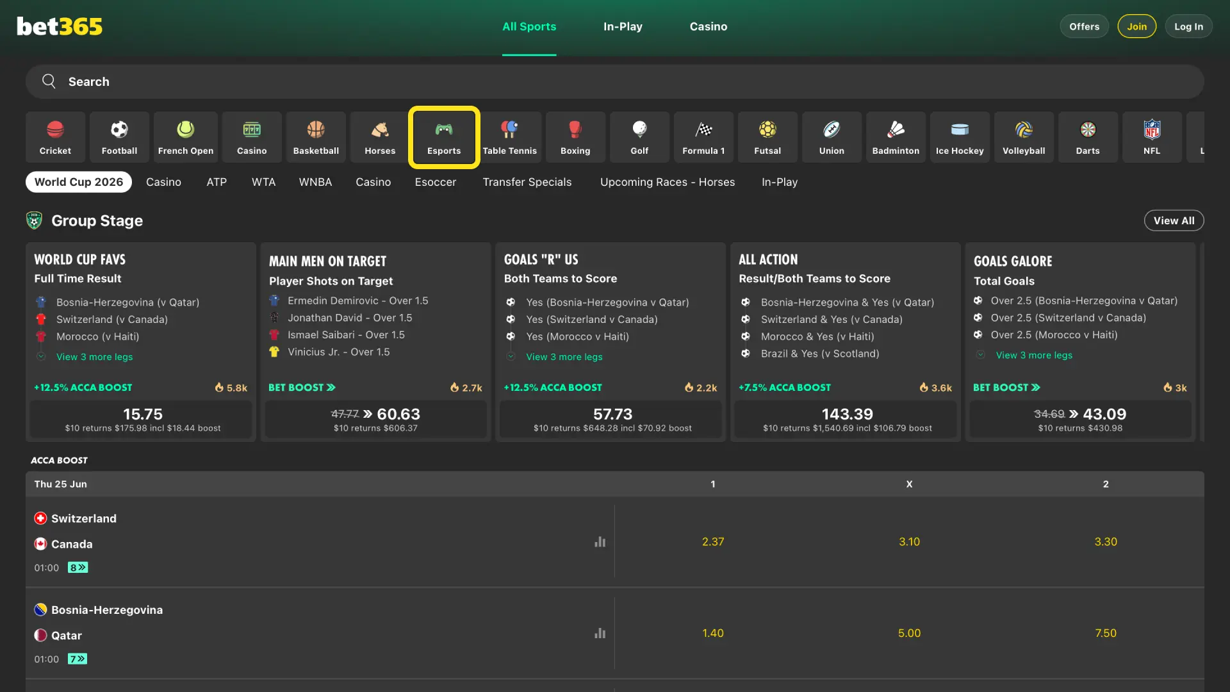Select draw odds 5.00 Bosnia v Qatar
Viewport: 1230px width, 692px height.
click(909, 634)
